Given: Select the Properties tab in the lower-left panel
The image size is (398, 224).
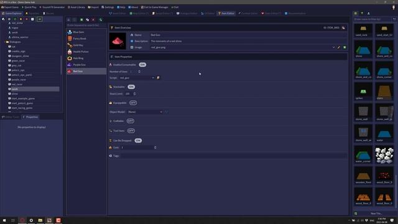Looking at the screenshot, I should pyautogui.click(x=30, y=117).
